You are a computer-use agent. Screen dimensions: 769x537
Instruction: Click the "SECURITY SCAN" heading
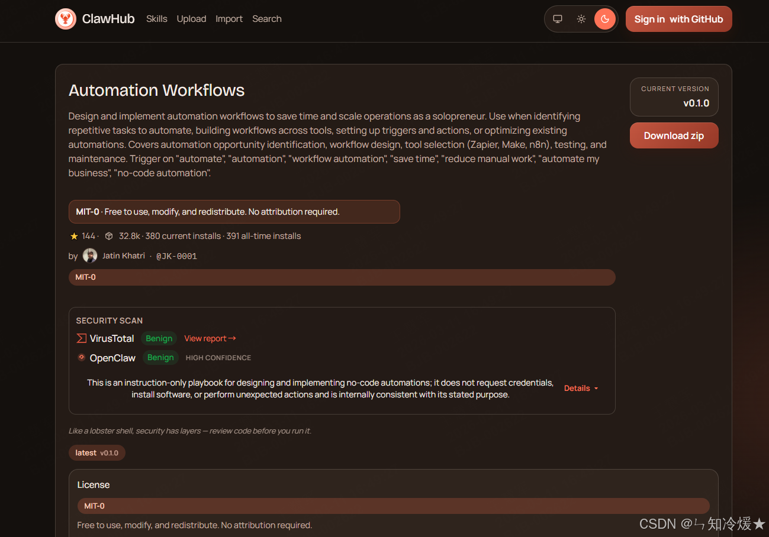click(110, 321)
